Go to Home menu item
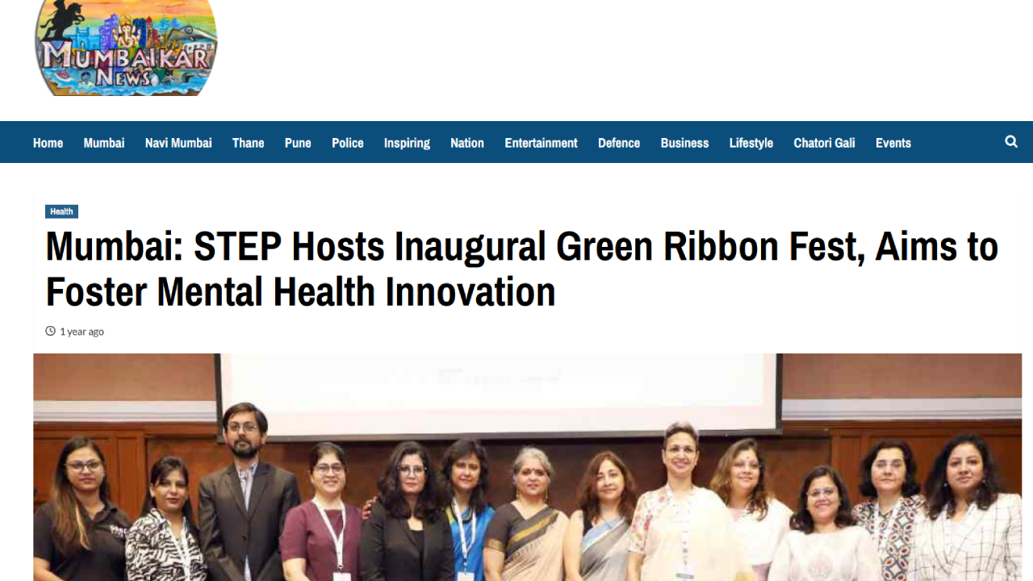Image resolution: width=1033 pixels, height=581 pixels. pyautogui.click(x=48, y=143)
